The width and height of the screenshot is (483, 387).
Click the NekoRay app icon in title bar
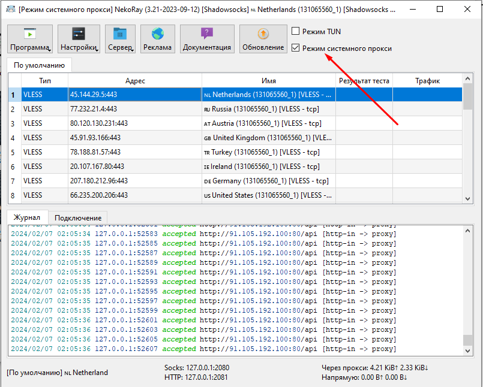click(10, 10)
